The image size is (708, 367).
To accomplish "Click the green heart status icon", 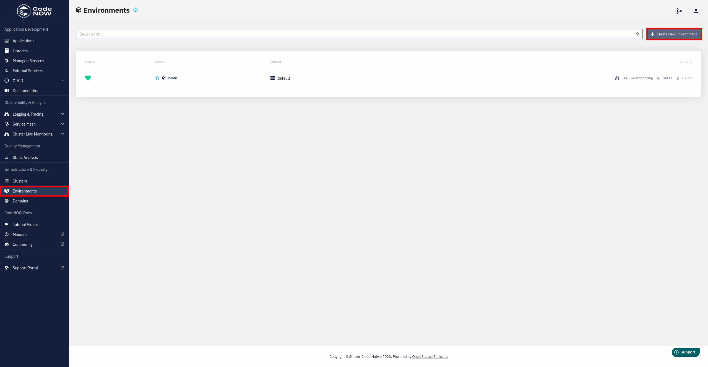I will point(88,78).
